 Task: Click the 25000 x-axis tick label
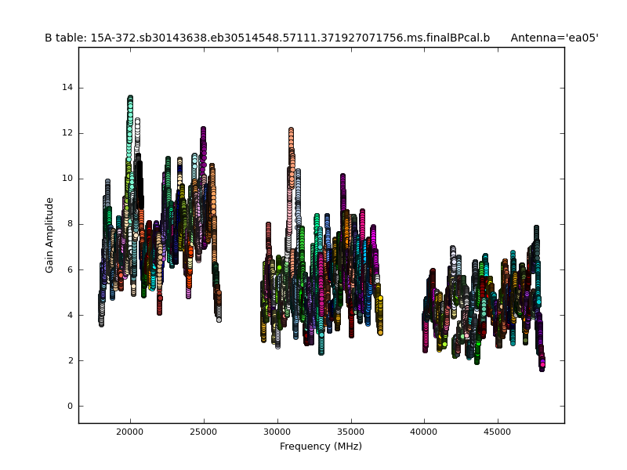tap(204, 432)
